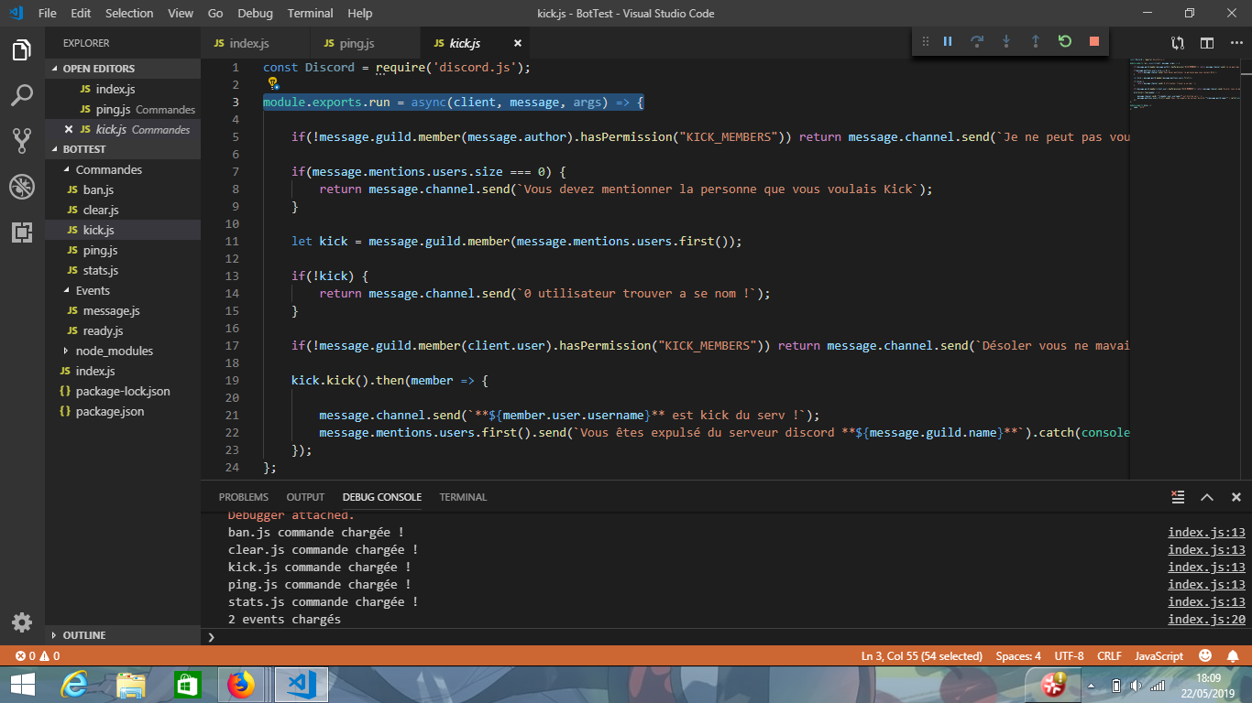Open the notifications bell in status bar
This screenshot has height=703, width=1252.
(1233, 655)
